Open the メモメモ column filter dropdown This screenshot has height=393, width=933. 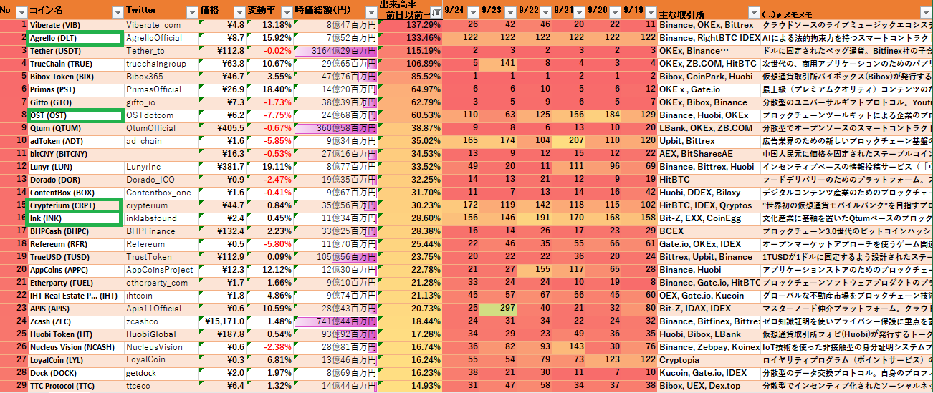925,12
